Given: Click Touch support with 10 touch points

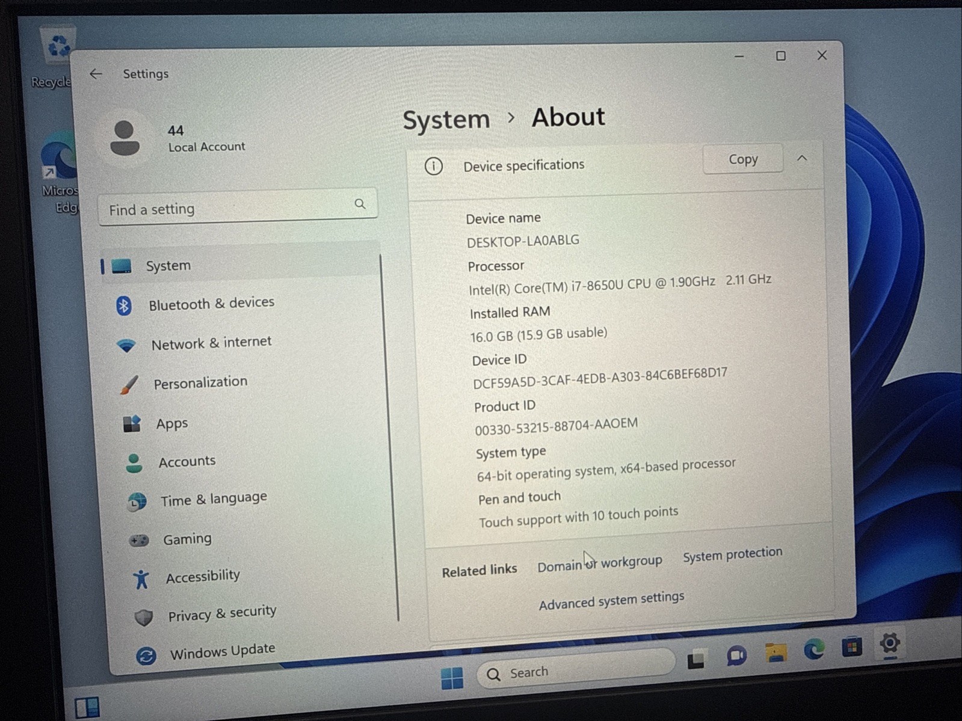Looking at the screenshot, I should pyautogui.click(x=578, y=517).
